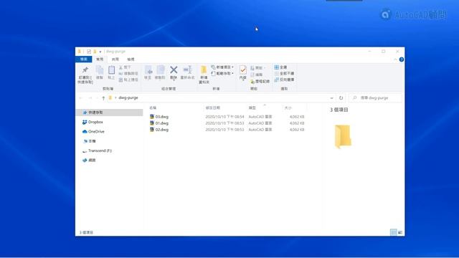The height and width of the screenshot is (258, 459).
Task: Click the Refresh button by the address bar
Action: [341, 98]
